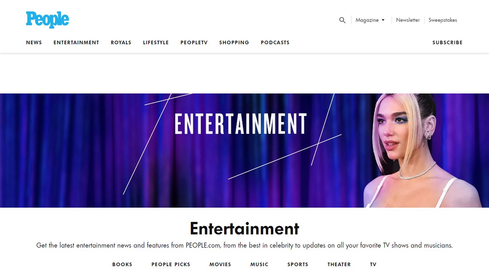Open the search magnifier icon
489x274 pixels.
click(x=342, y=20)
